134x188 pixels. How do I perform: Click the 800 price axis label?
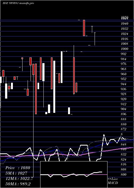point(124,175)
